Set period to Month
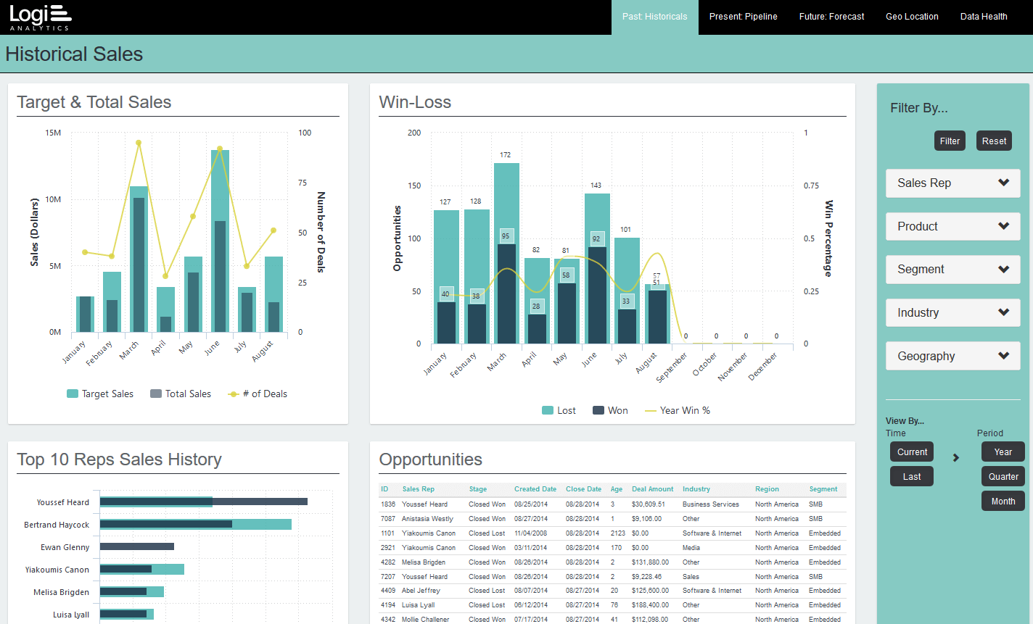 [1003, 502]
